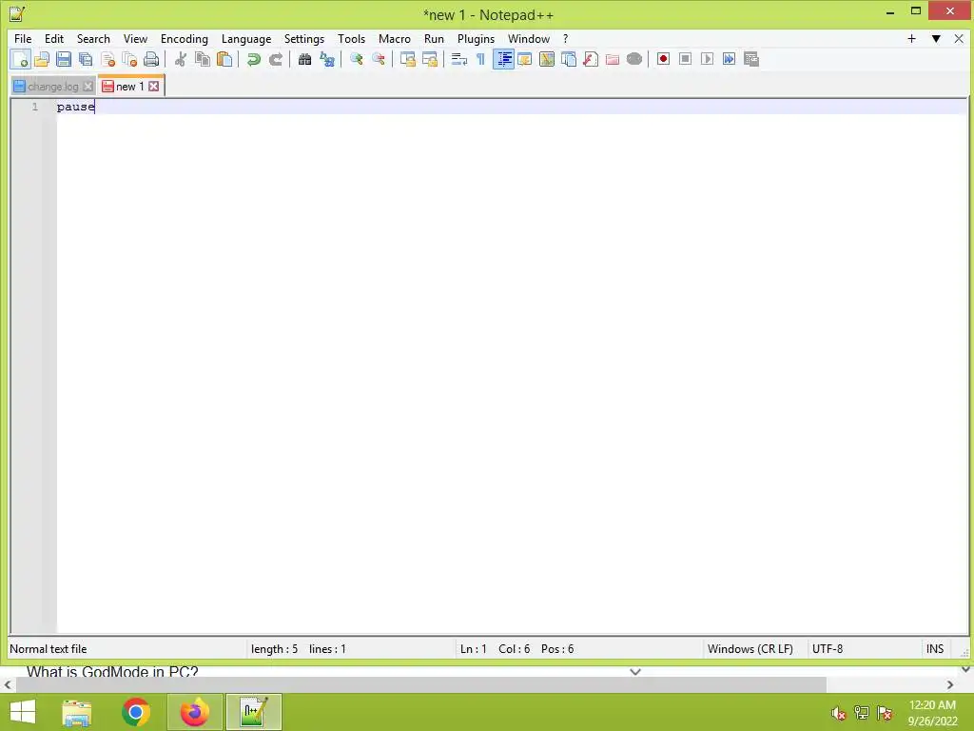Save the current recorded macro icon
Image resolution: width=974 pixels, height=731 pixels.
pyautogui.click(x=751, y=59)
